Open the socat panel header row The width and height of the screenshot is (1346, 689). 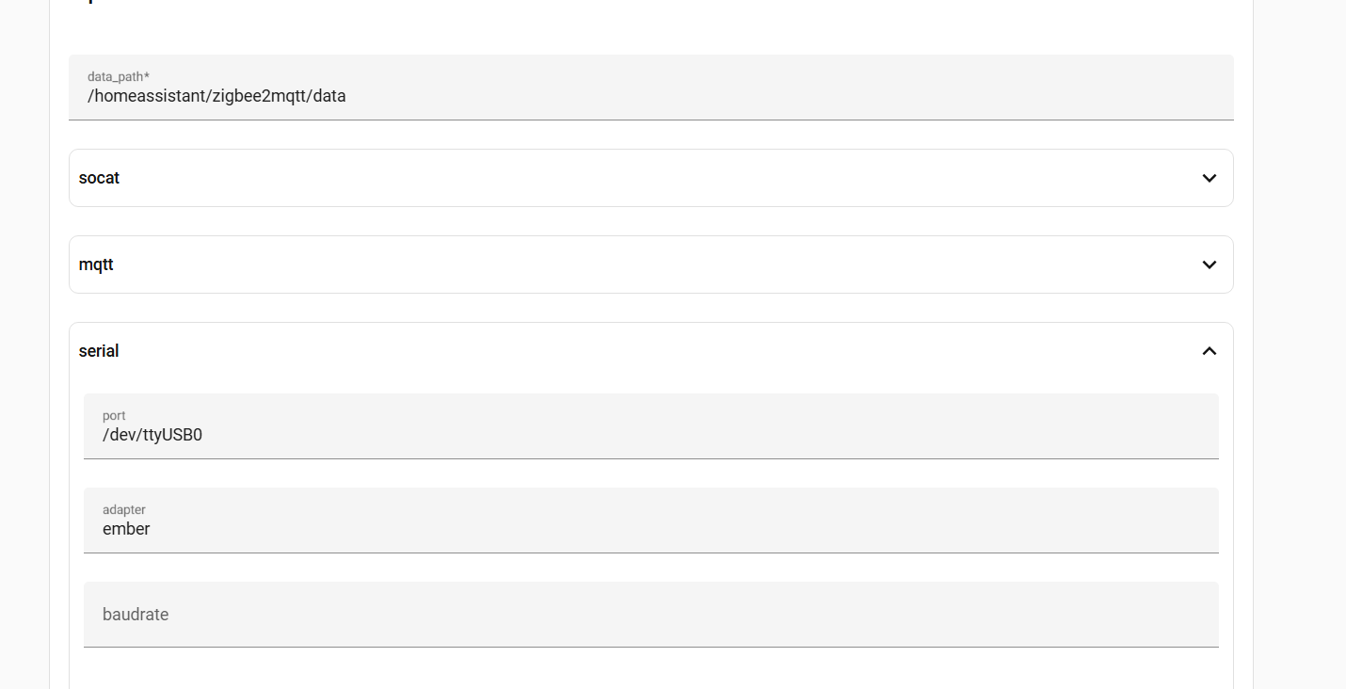point(649,178)
